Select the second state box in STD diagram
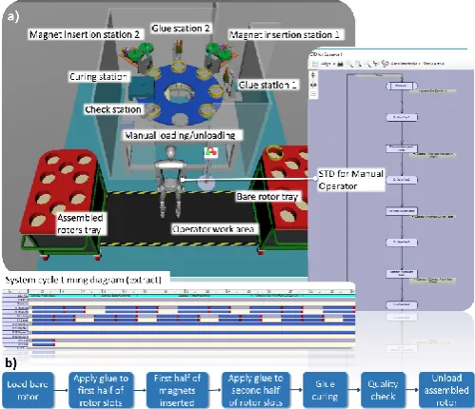 click(x=402, y=118)
